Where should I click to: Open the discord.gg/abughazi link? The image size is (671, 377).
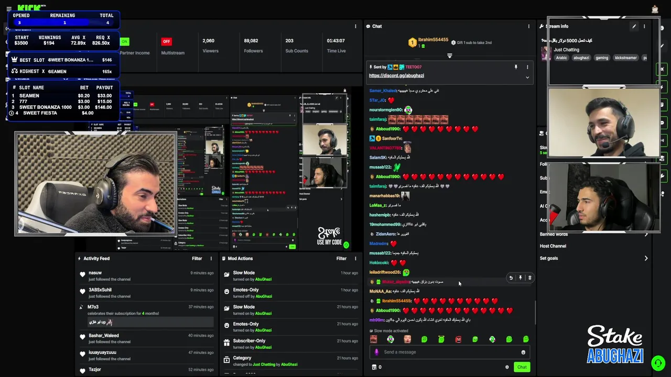(x=396, y=75)
